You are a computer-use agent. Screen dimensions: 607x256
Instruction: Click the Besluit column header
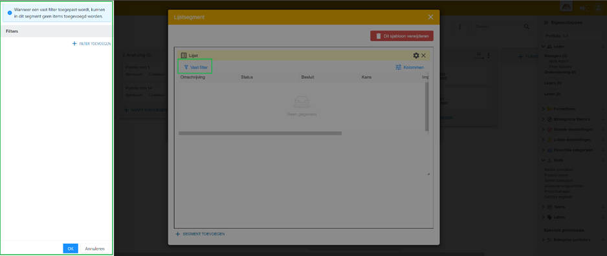click(x=307, y=78)
